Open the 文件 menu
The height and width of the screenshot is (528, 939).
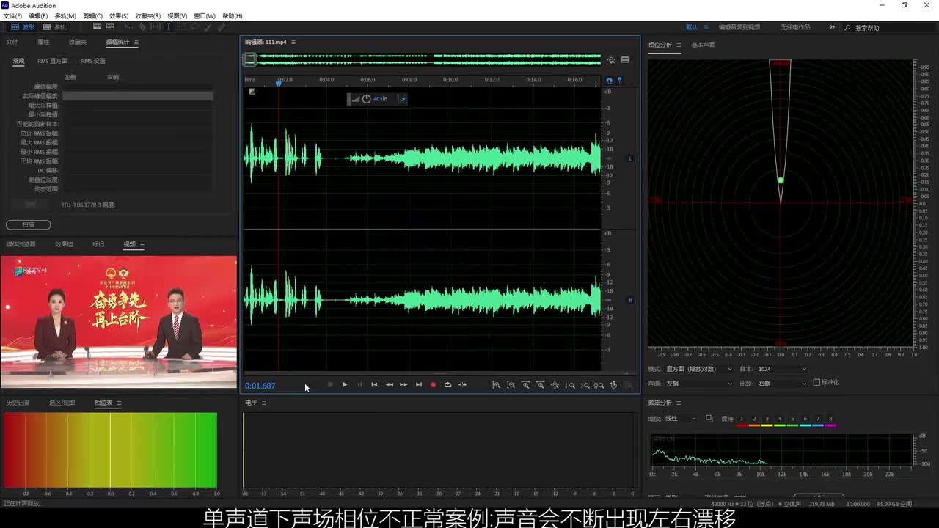click(12, 15)
